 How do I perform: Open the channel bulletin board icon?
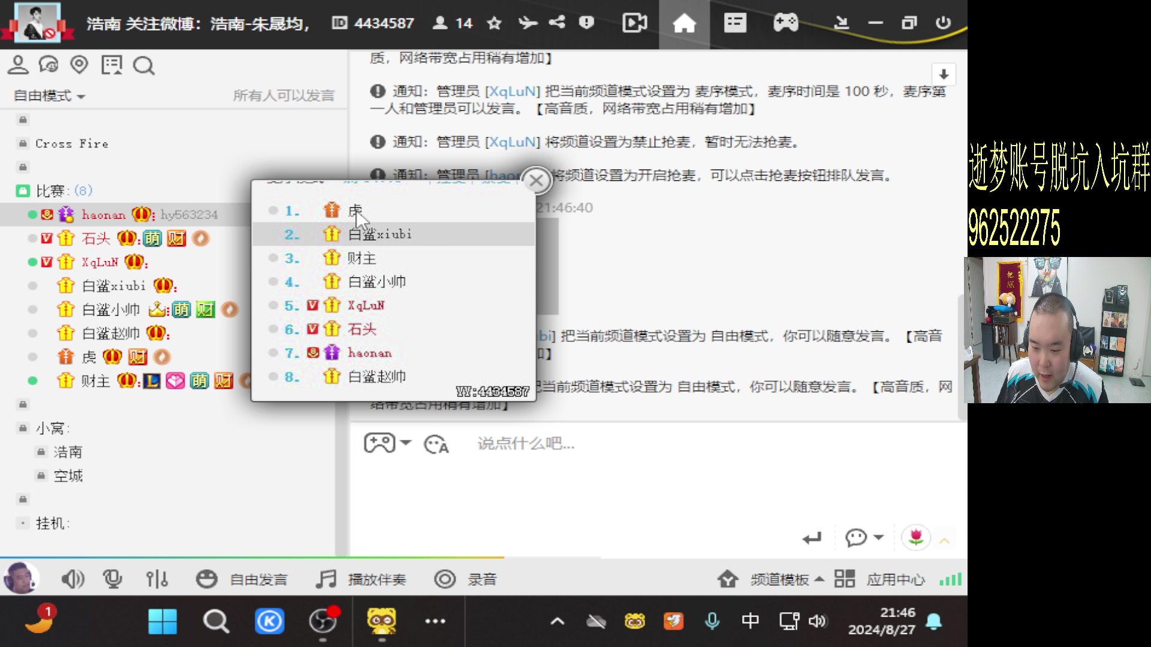(x=735, y=23)
